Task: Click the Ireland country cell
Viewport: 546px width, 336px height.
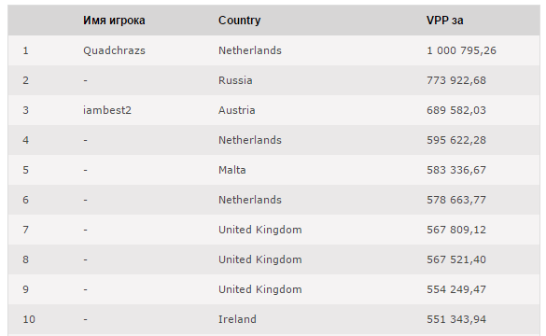Action: (x=237, y=319)
